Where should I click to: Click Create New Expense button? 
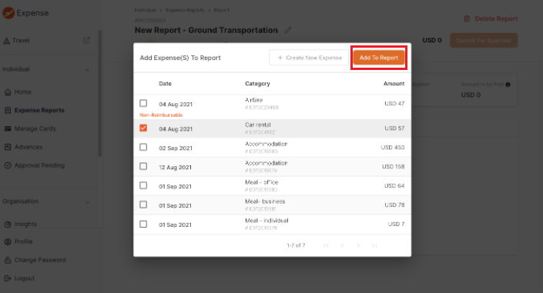click(x=309, y=58)
